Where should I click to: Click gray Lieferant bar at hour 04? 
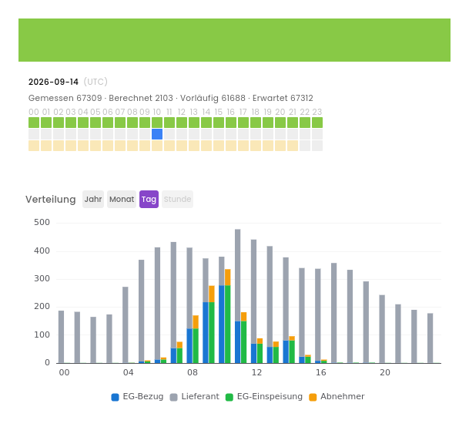(126, 325)
